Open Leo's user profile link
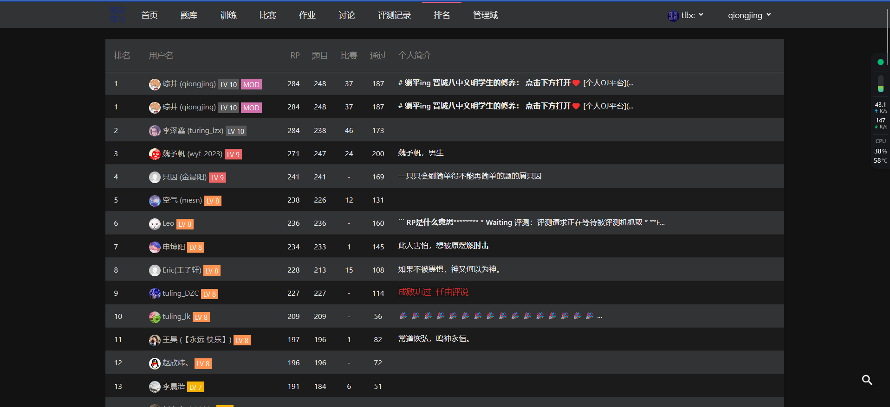The height and width of the screenshot is (407, 890). [x=168, y=223]
